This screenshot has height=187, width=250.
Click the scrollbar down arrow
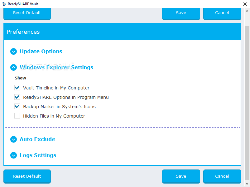[247, 184]
